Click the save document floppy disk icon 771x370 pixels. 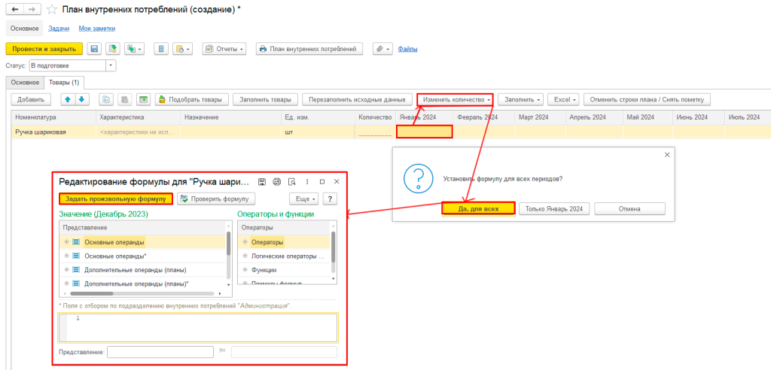(95, 49)
